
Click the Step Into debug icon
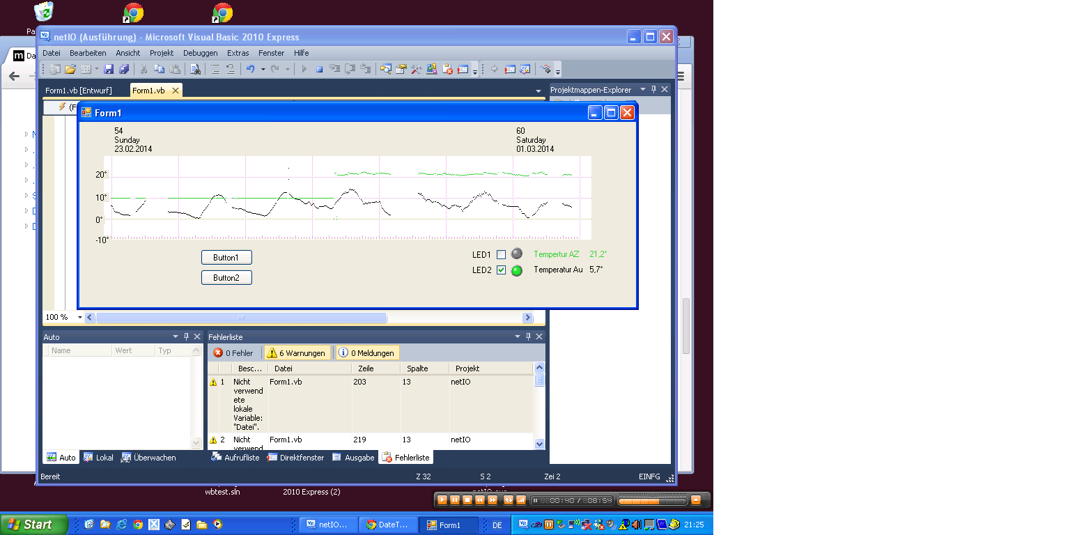[334, 69]
